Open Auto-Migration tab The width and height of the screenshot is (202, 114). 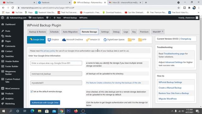(70, 32)
